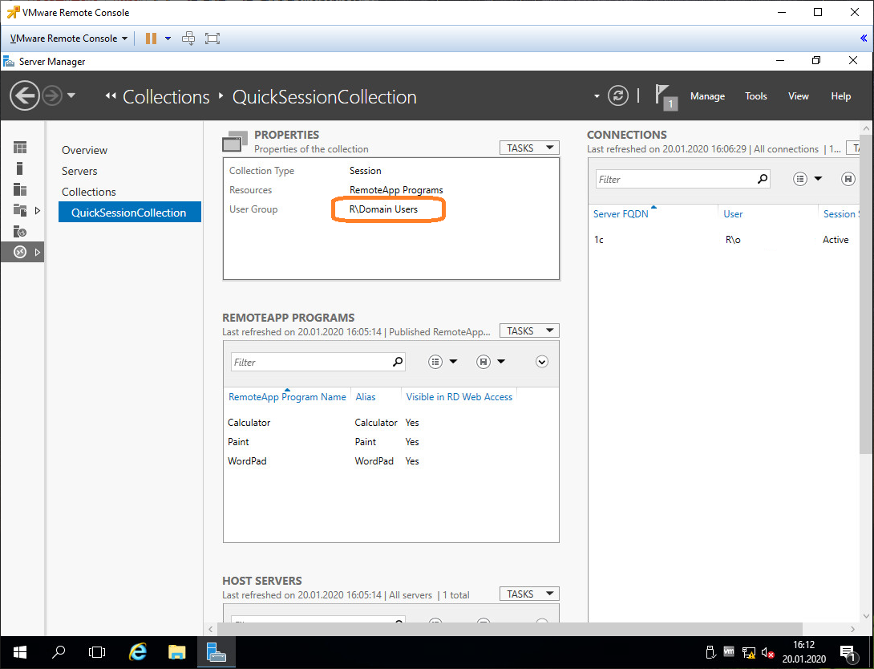Open File Explorer from the taskbar

tap(176, 651)
